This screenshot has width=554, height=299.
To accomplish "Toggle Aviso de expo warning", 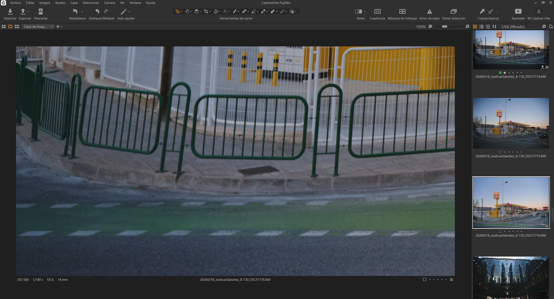I will (x=429, y=11).
